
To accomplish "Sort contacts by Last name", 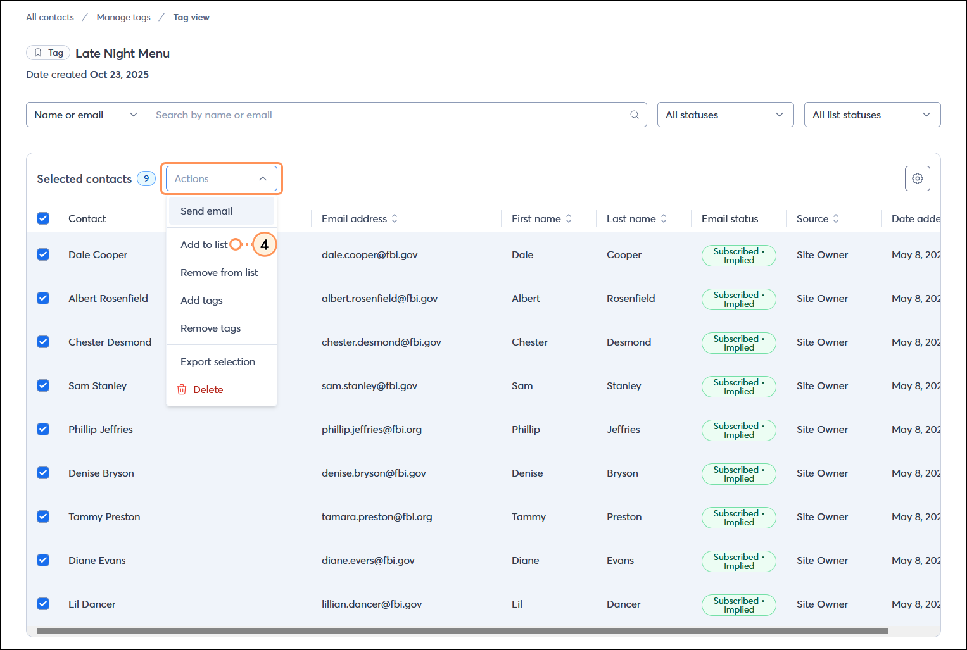I will tap(663, 218).
